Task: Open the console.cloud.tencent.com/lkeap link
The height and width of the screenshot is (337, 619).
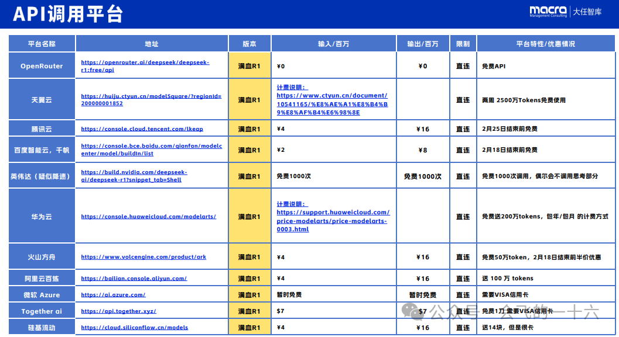Action: (x=142, y=128)
